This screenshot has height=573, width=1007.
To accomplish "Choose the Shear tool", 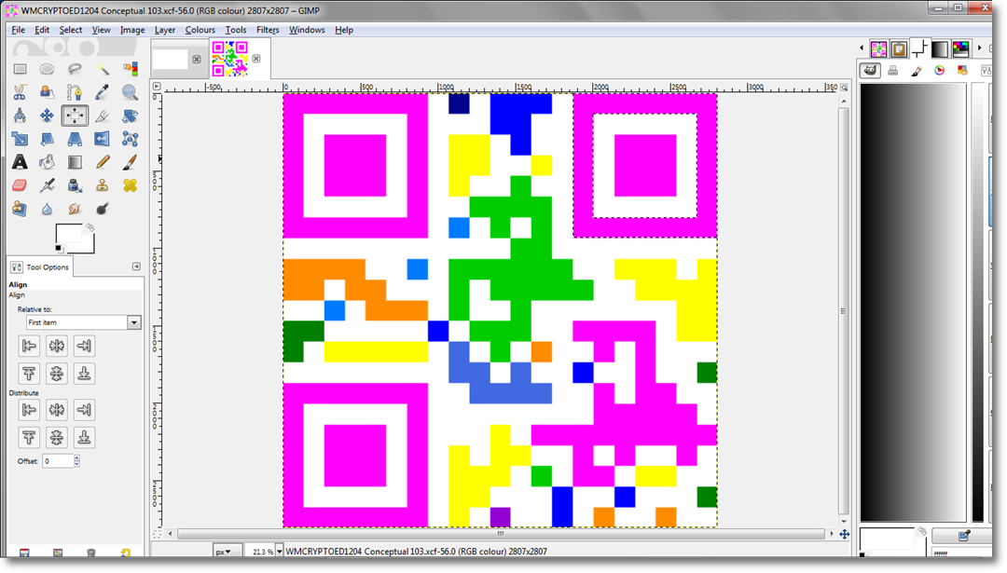I will (x=47, y=139).
